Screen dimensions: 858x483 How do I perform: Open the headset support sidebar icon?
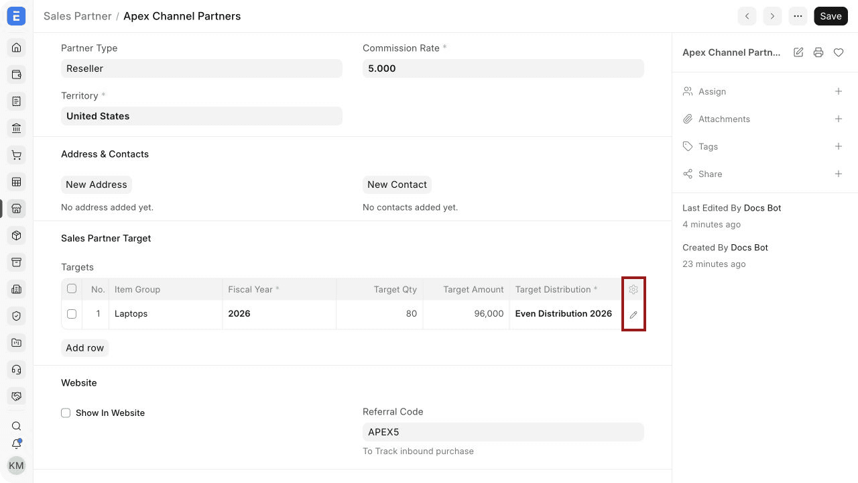point(17,370)
